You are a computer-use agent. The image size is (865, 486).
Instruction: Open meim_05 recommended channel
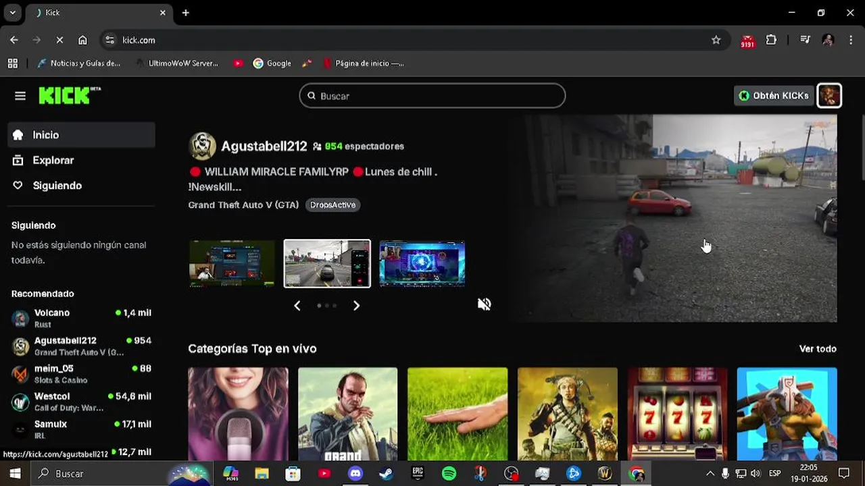click(81, 374)
